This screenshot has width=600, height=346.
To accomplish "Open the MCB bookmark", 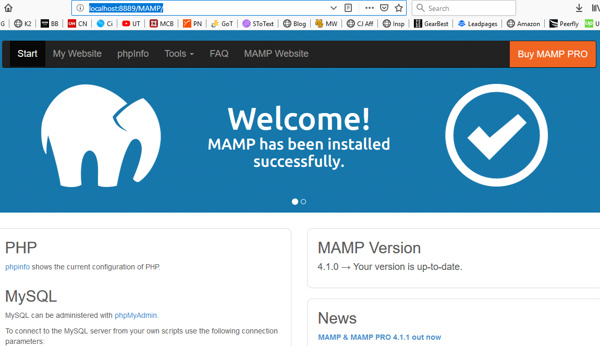I will (x=162, y=23).
